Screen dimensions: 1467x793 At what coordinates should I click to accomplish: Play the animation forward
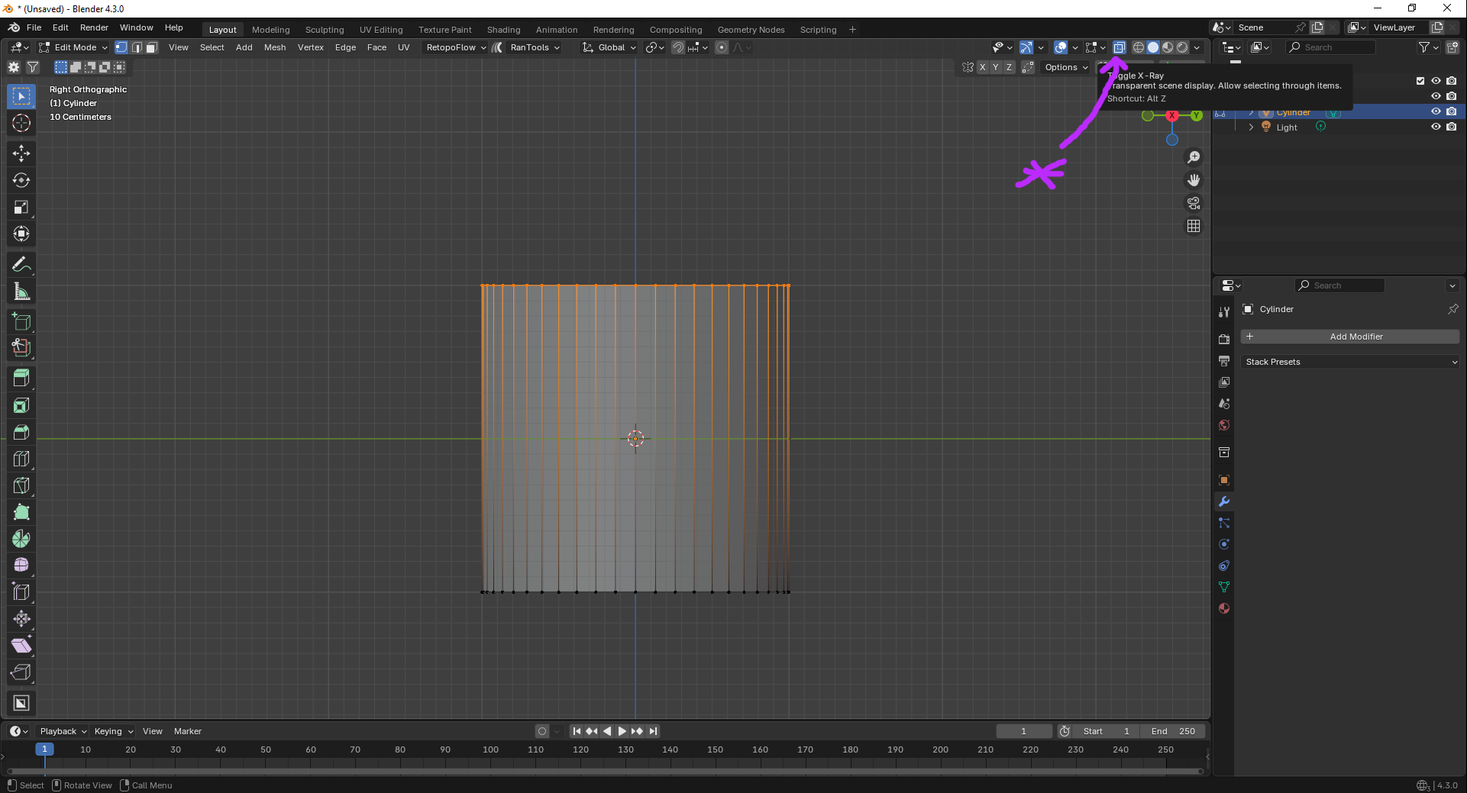tap(622, 731)
